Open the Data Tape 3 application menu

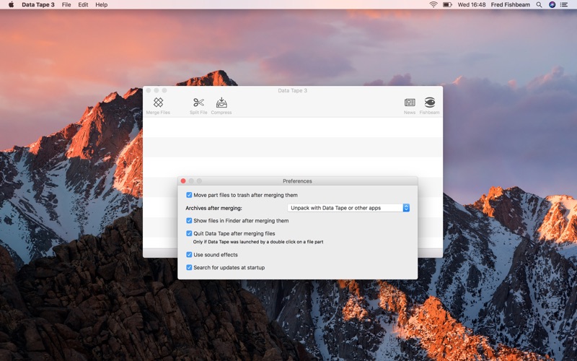[x=38, y=5]
